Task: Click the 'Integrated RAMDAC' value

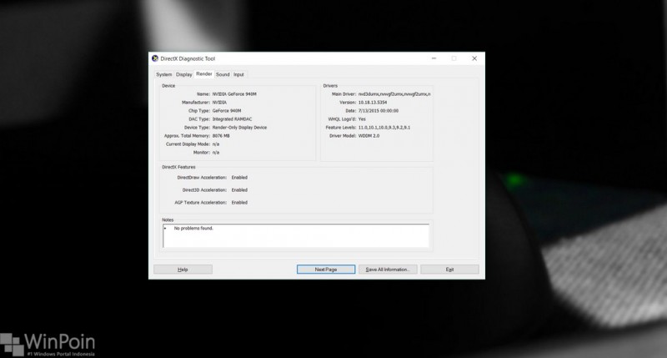Action: pos(233,119)
